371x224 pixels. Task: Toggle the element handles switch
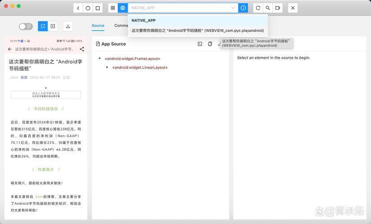click(x=26, y=26)
